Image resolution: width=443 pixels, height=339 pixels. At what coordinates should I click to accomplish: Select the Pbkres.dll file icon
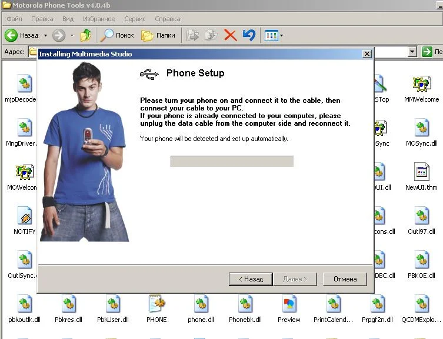pyautogui.click(x=69, y=304)
